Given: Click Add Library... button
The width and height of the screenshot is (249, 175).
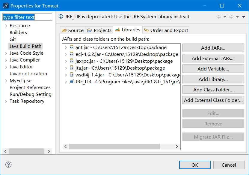Looking at the screenshot, I should click(x=213, y=79).
